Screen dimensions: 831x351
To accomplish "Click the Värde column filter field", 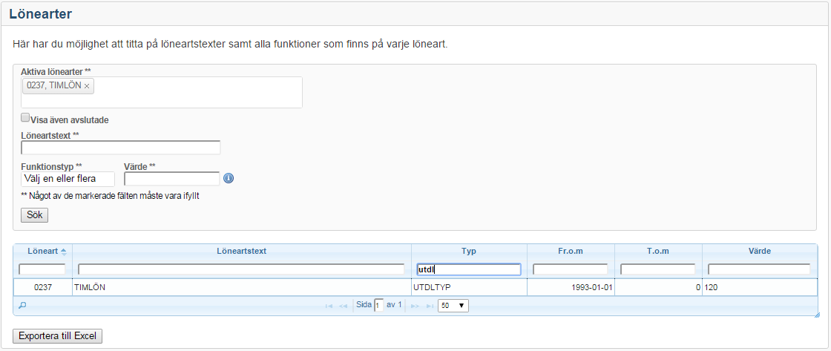I will tap(759, 269).
